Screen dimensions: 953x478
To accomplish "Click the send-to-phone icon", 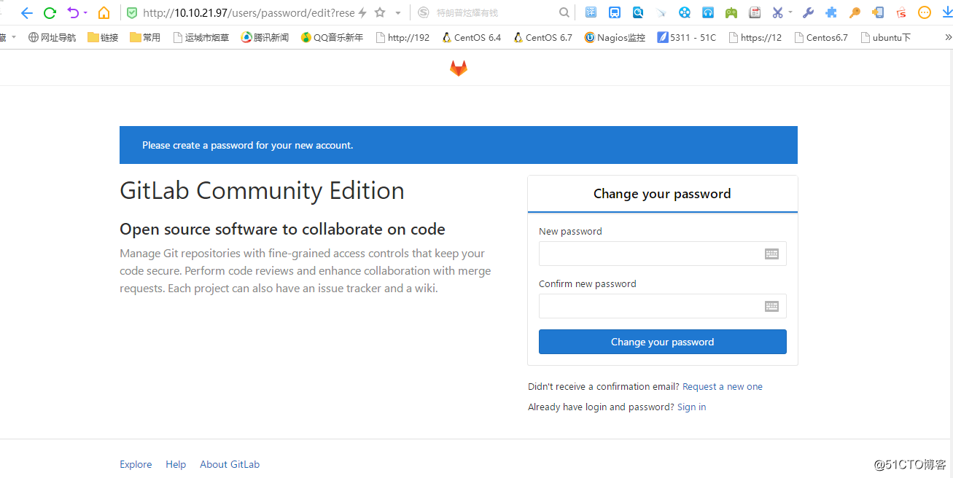I will pos(878,12).
